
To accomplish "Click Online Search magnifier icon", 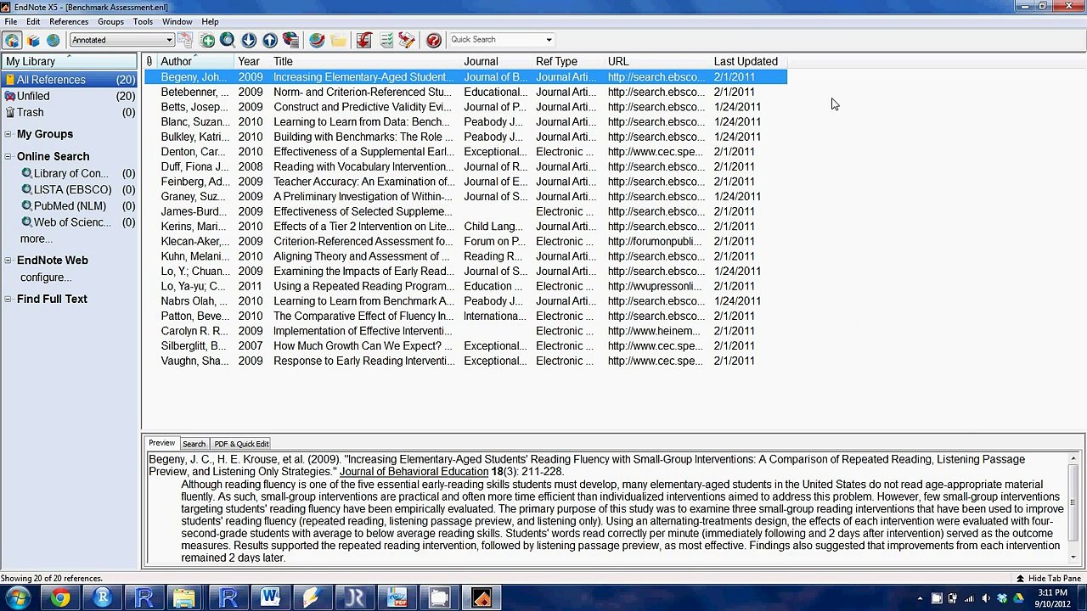I will [x=228, y=40].
